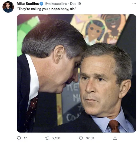
Task: Select the tweet text about nepo baby
Action: click(x=46, y=9)
